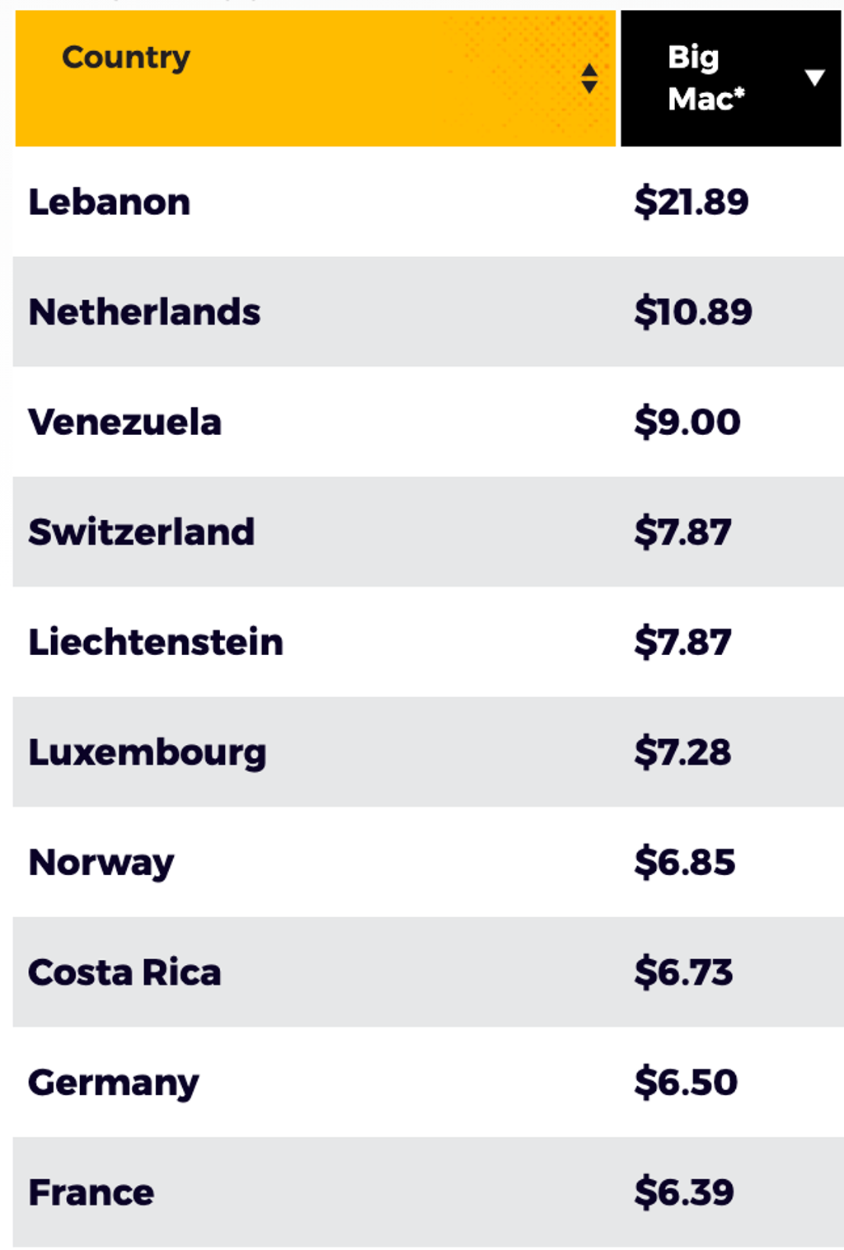Click the Costa Rica country name
The width and height of the screenshot is (844, 1250).
click(124, 972)
